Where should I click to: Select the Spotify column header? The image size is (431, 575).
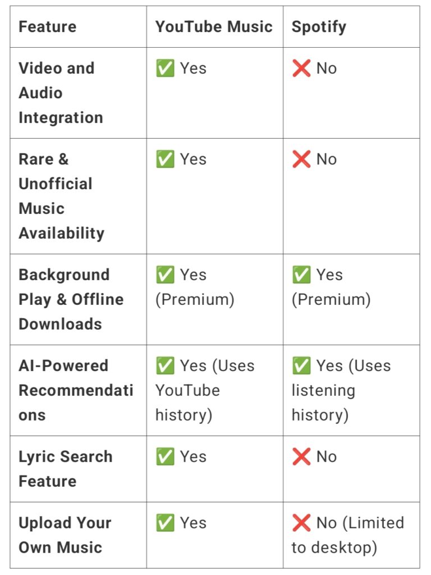(x=319, y=27)
